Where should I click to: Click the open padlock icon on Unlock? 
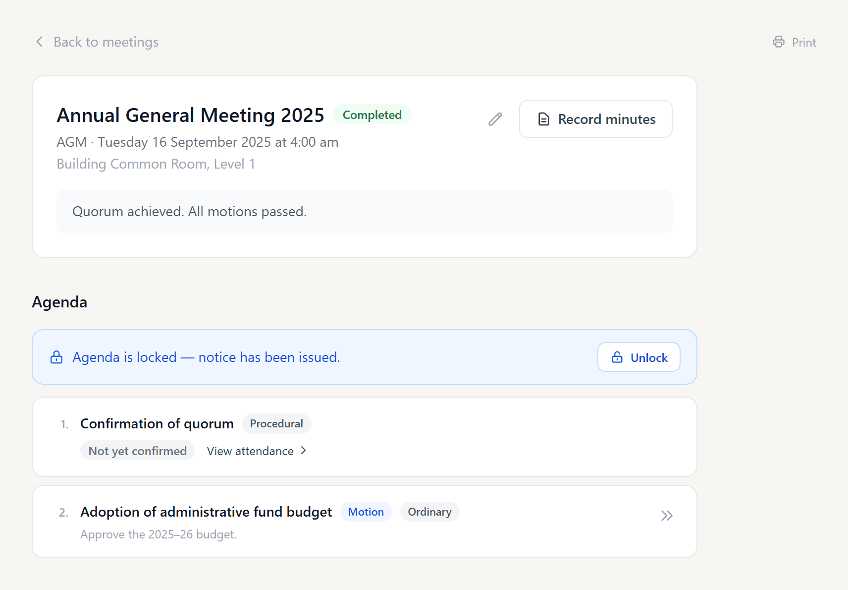pos(617,357)
